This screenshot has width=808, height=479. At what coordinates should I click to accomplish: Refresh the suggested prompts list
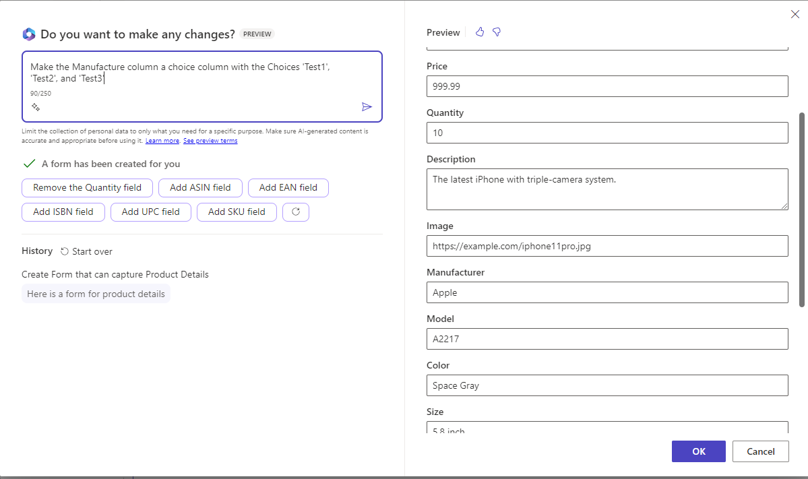click(295, 212)
